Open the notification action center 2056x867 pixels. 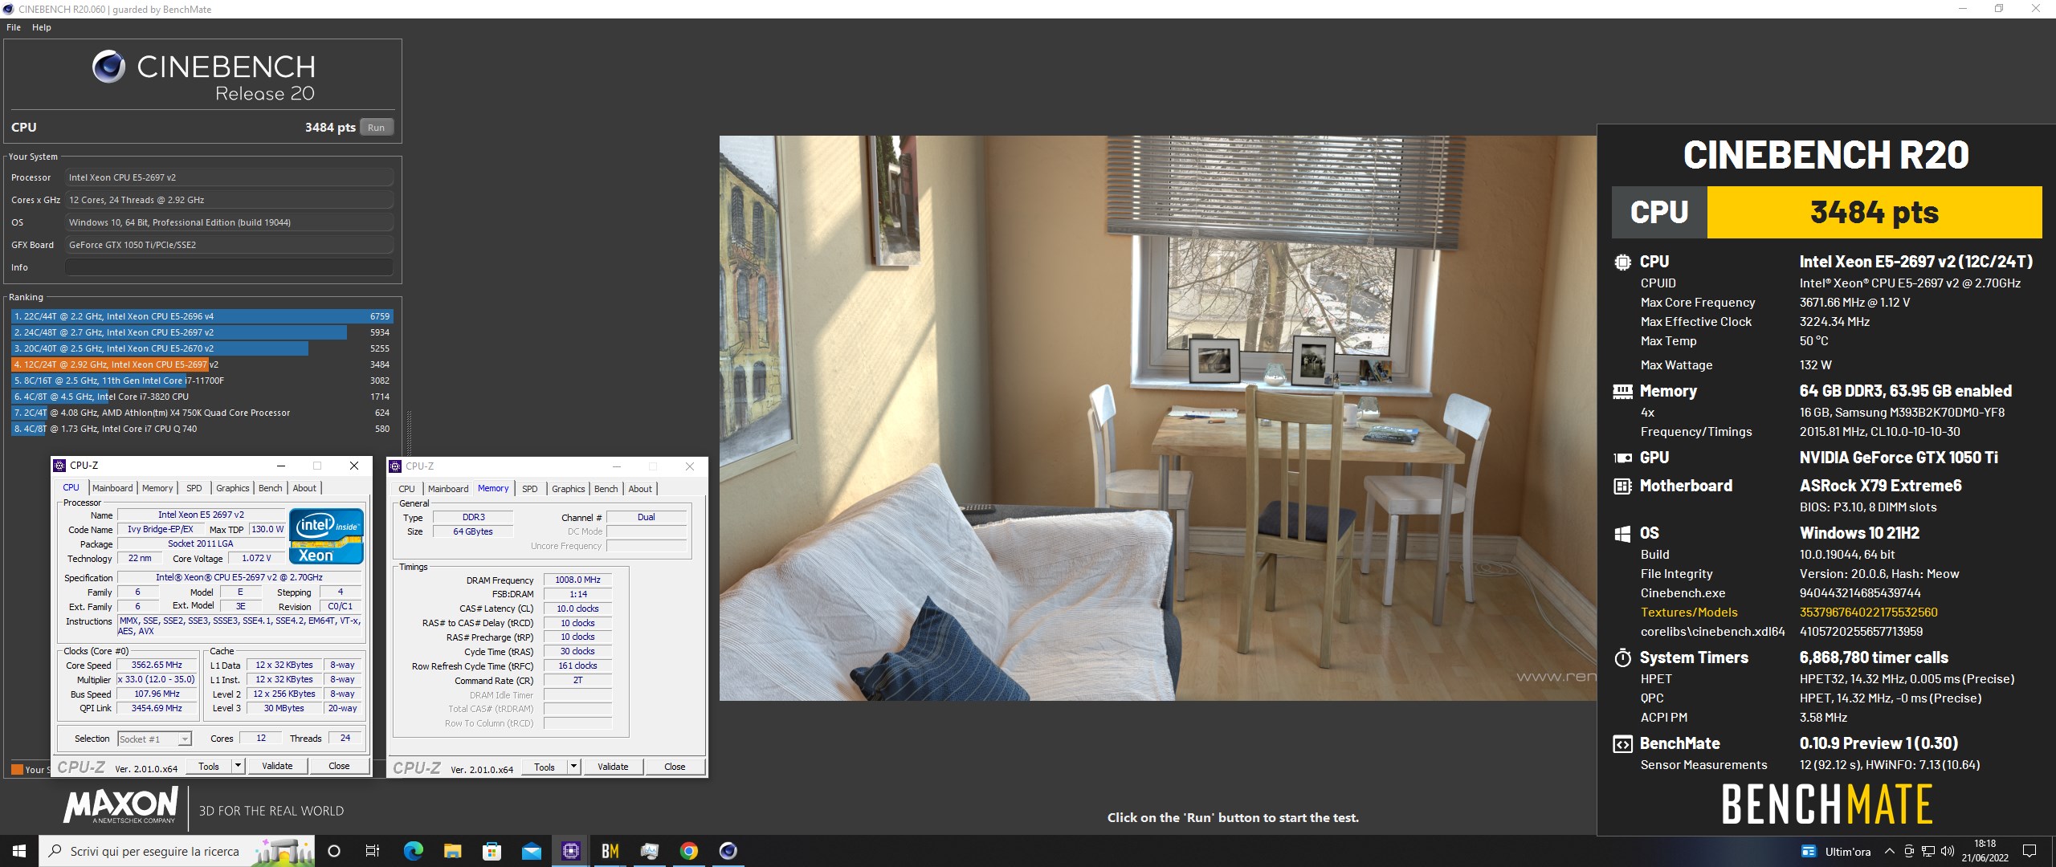(x=2029, y=851)
